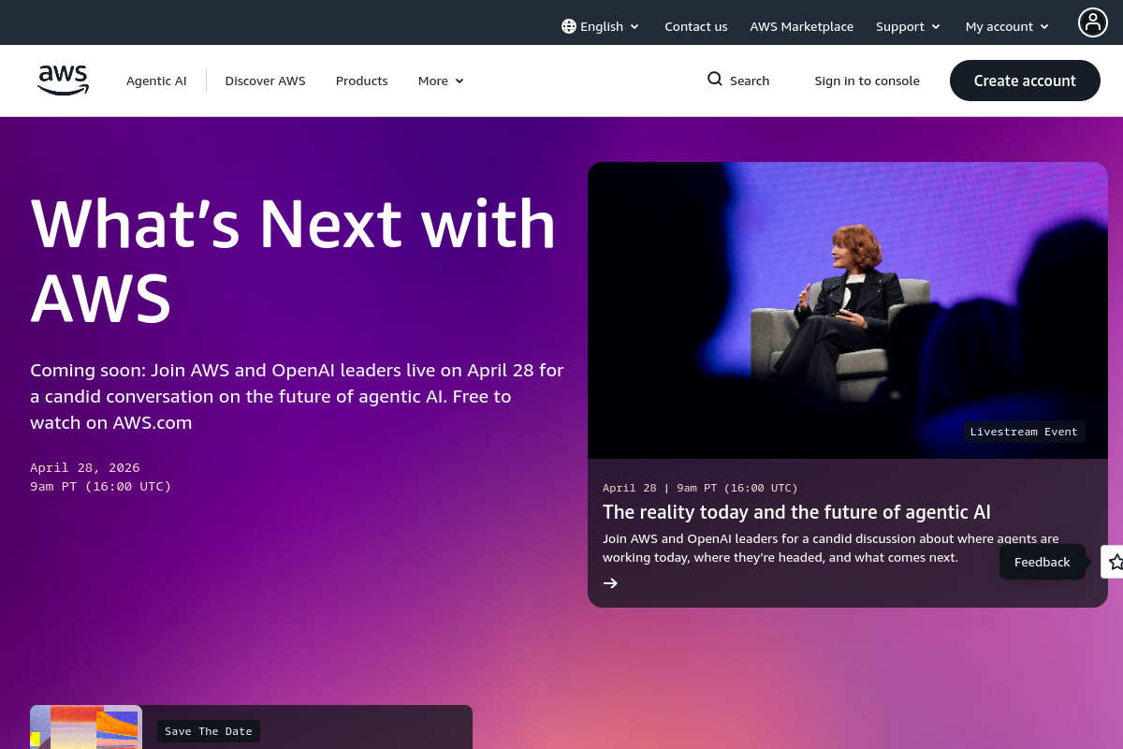This screenshot has height=749, width=1123.
Task: Expand the English language dropdown
Action: (x=602, y=26)
